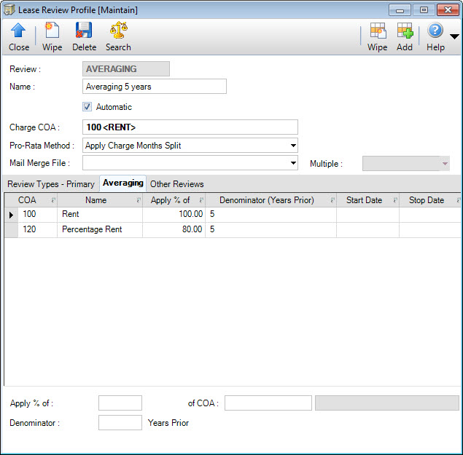This screenshot has width=463, height=455.
Task: Click the left Wipe page icon
Action: [x=52, y=31]
